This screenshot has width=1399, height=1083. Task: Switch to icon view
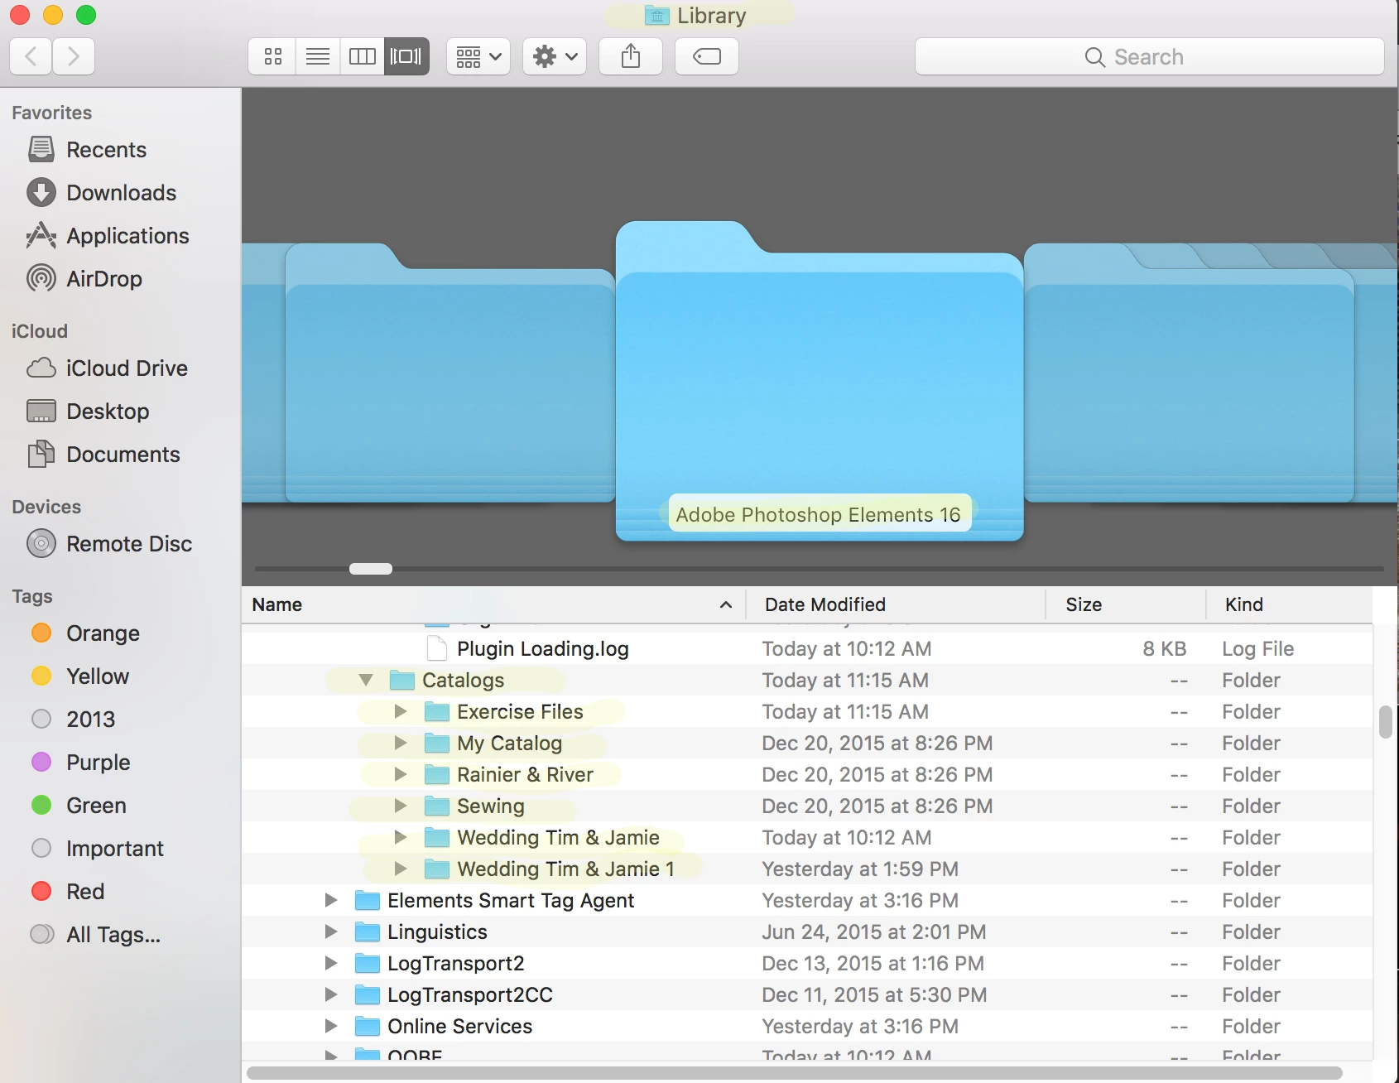(272, 56)
